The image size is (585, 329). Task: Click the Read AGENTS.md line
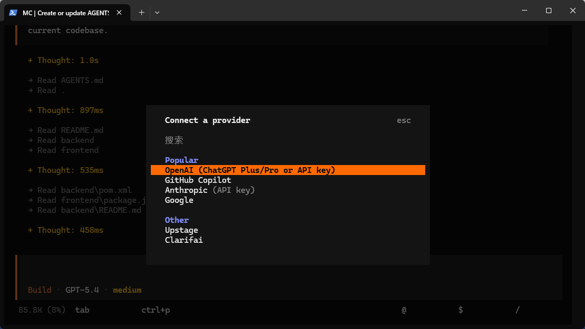tap(66, 80)
